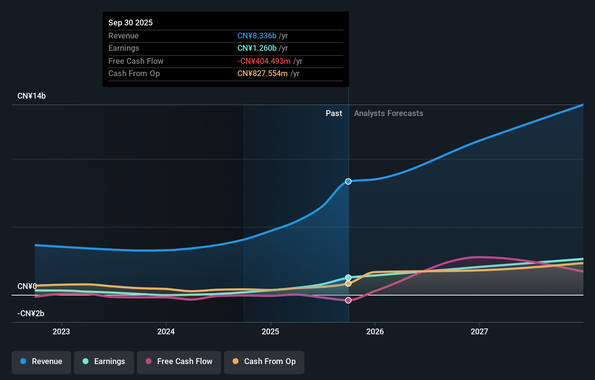
Task: Click the -CN¥2b y-axis label
Action: (31, 314)
